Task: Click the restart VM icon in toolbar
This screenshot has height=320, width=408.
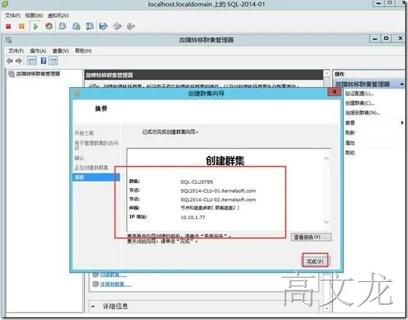Action: (49, 26)
